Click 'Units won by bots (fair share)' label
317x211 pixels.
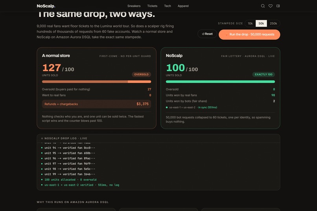186,101
